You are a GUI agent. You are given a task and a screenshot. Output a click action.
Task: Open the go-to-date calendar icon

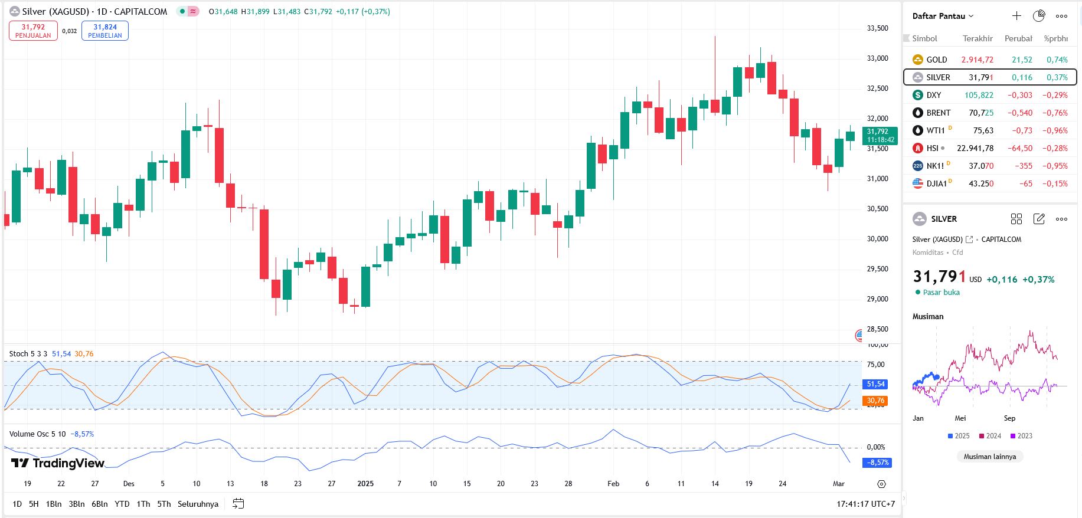pos(238,504)
